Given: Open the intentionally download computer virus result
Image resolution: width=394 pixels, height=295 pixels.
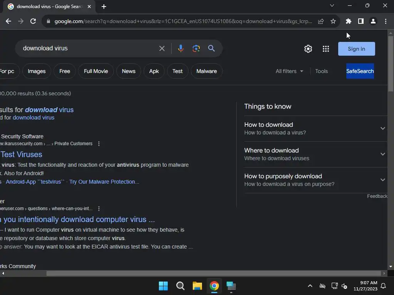Looking at the screenshot, I should 77,219.
